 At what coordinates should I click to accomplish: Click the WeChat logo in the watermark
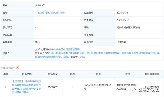[134, 90]
